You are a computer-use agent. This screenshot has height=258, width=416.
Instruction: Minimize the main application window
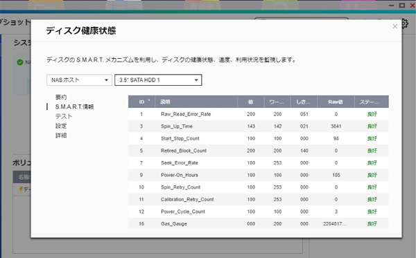[391, 6]
